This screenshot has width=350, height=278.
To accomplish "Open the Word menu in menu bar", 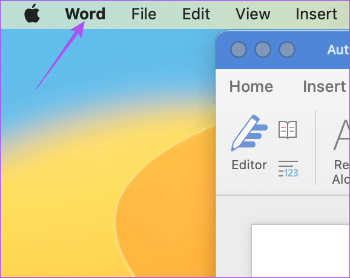I will coord(85,14).
